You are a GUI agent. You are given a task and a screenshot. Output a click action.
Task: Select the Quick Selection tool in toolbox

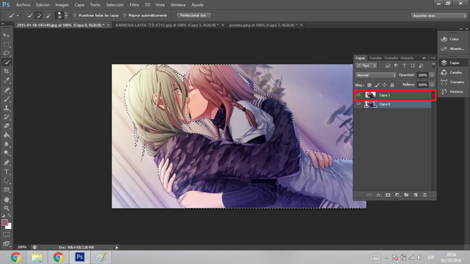[7, 62]
